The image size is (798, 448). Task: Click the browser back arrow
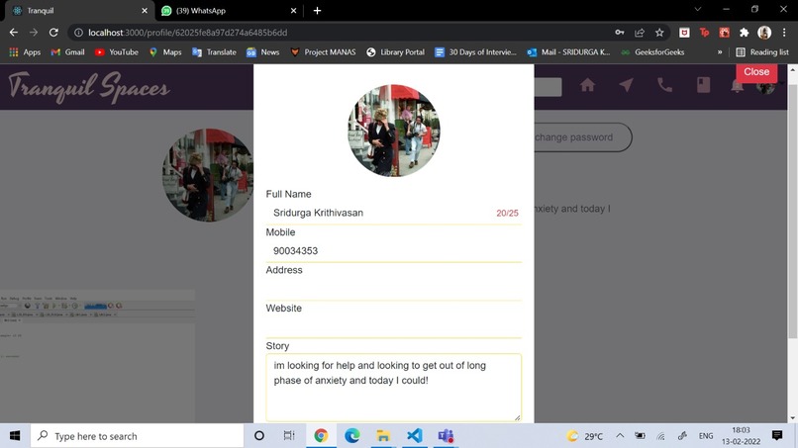[x=14, y=33]
